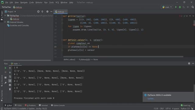The height and width of the screenshot is (110, 195).
Task: Click Run with Coverage icon in toolbar
Action: pyautogui.click(x=184, y=7)
